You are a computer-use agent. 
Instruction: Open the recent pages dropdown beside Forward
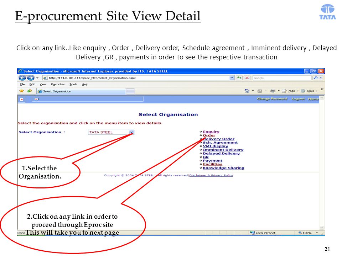37,78
